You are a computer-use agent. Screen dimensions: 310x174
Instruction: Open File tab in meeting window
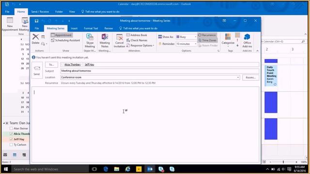pos(37,29)
